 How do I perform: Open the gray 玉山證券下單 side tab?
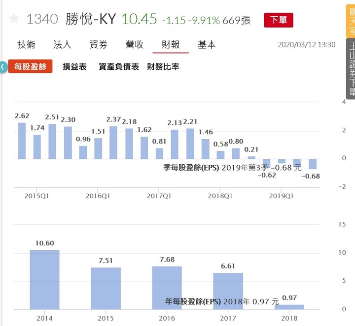[351, 69]
